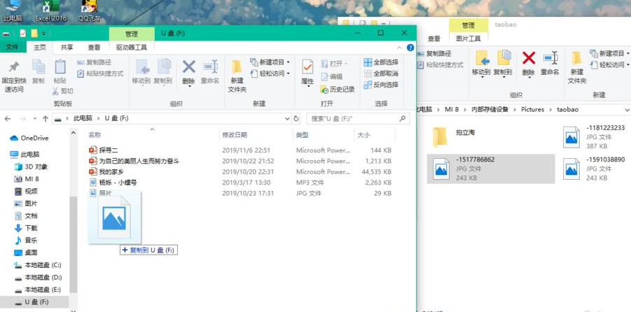Switch to the 图片工具 tab in taobao window
Image resolution: width=631 pixels, height=312 pixels.
coord(468,39)
